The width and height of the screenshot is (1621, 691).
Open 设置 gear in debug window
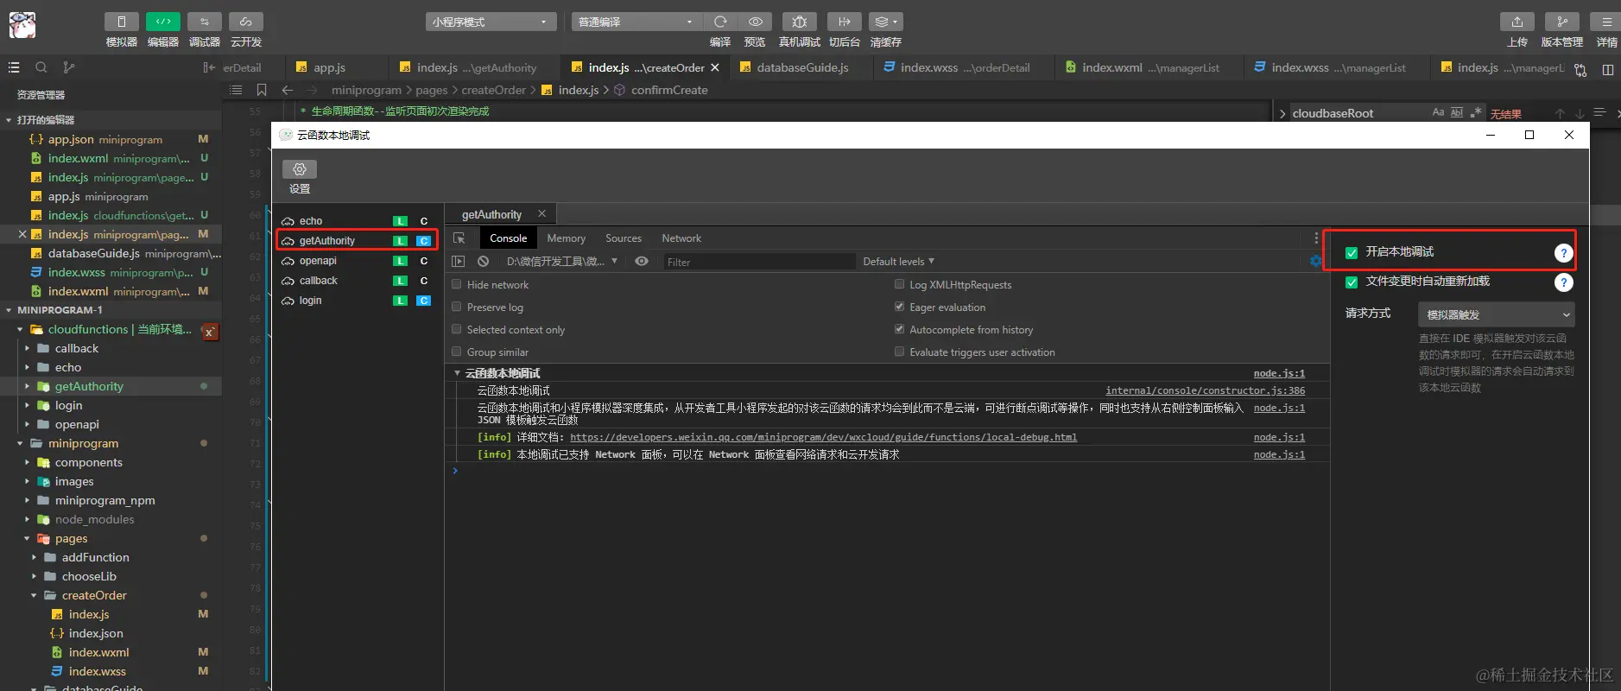pos(300,169)
